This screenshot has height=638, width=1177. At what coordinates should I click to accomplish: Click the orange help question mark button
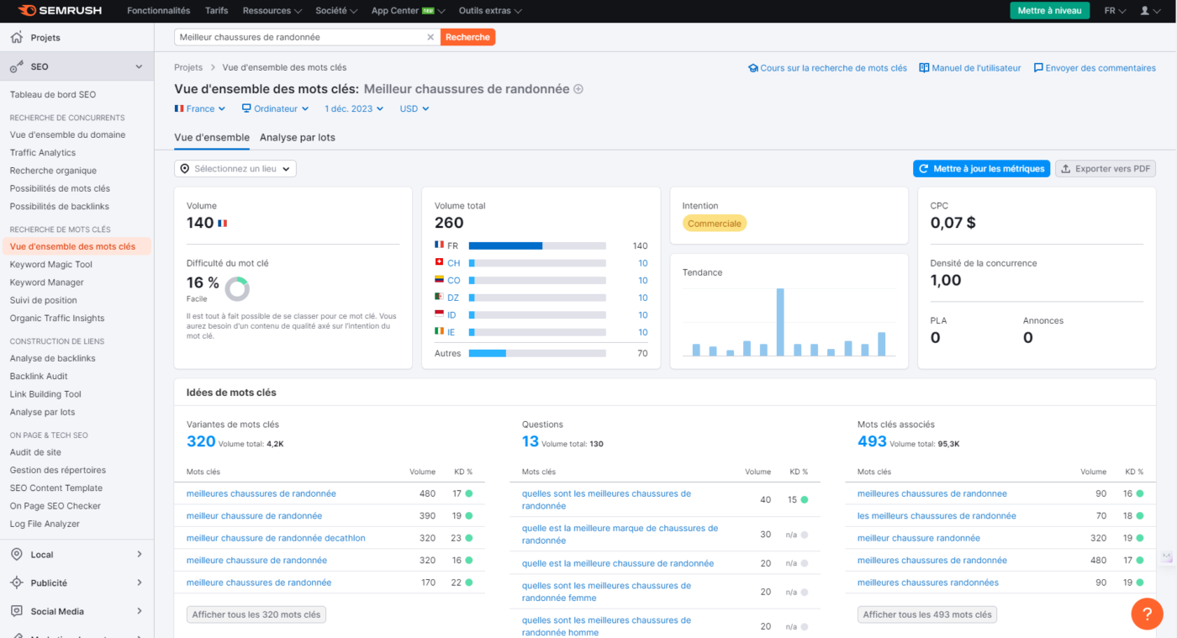pos(1147,614)
